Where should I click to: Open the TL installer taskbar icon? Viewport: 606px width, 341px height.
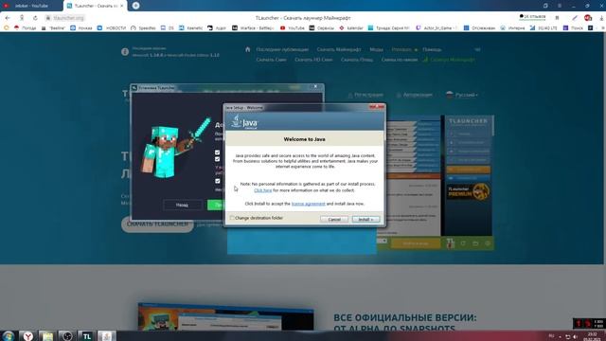tap(87, 336)
